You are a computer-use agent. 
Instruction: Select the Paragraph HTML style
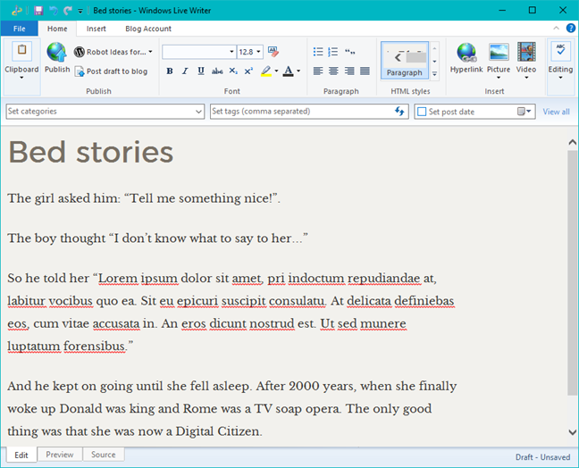[405, 60]
